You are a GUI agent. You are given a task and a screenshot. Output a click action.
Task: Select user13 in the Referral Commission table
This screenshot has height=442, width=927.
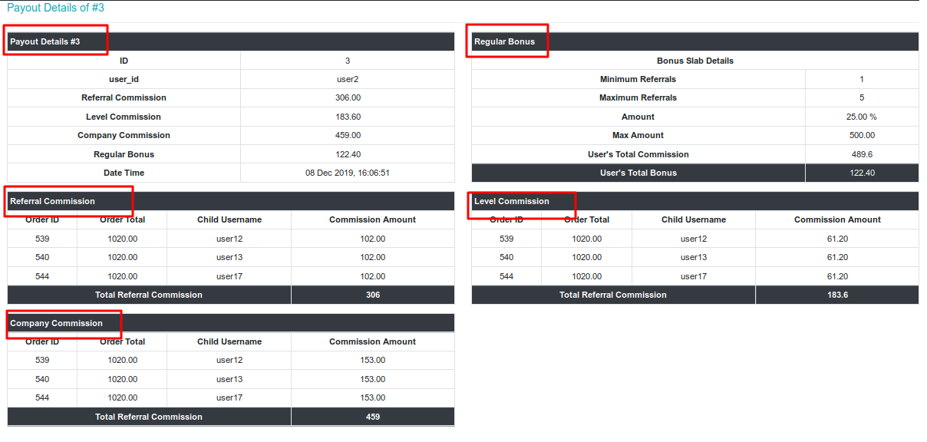229,257
